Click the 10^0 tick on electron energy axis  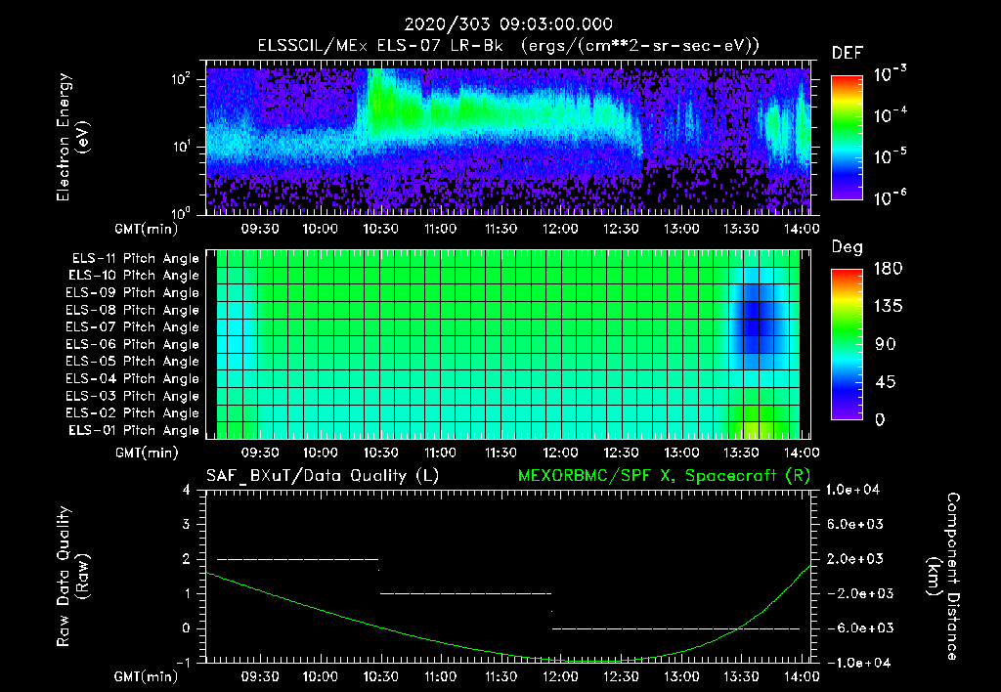[x=181, y=212]
